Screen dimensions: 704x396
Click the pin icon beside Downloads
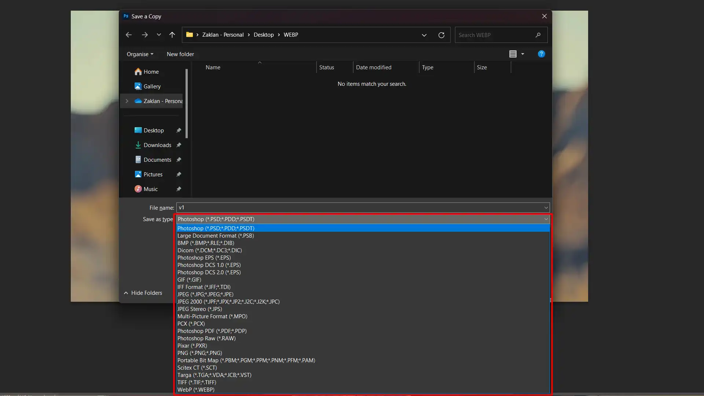point(179,145)
